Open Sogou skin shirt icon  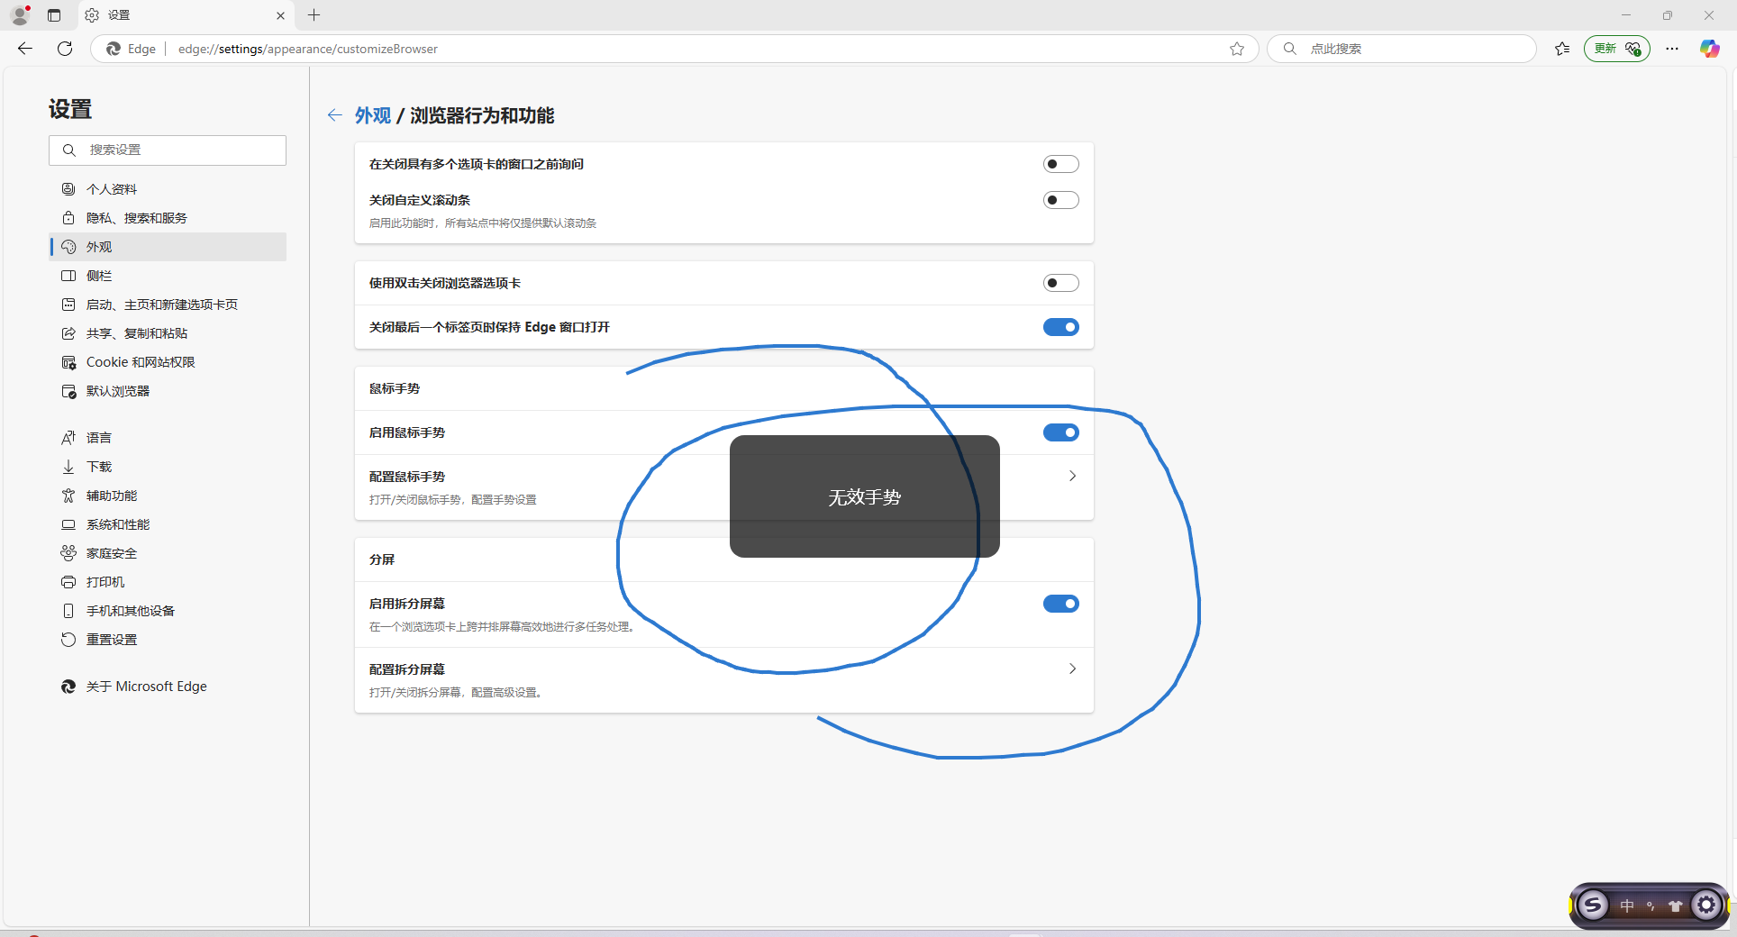tap(1675, 906)
